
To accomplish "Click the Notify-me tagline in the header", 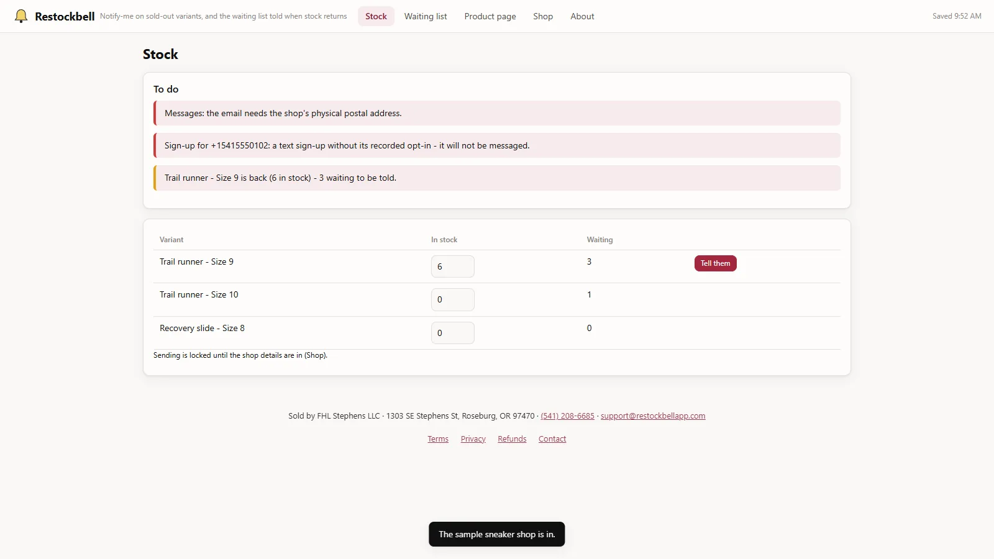I will pos(224,16).
